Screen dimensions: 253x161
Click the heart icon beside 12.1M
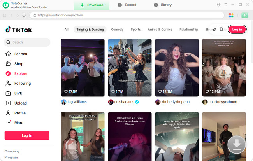[160, 91]
